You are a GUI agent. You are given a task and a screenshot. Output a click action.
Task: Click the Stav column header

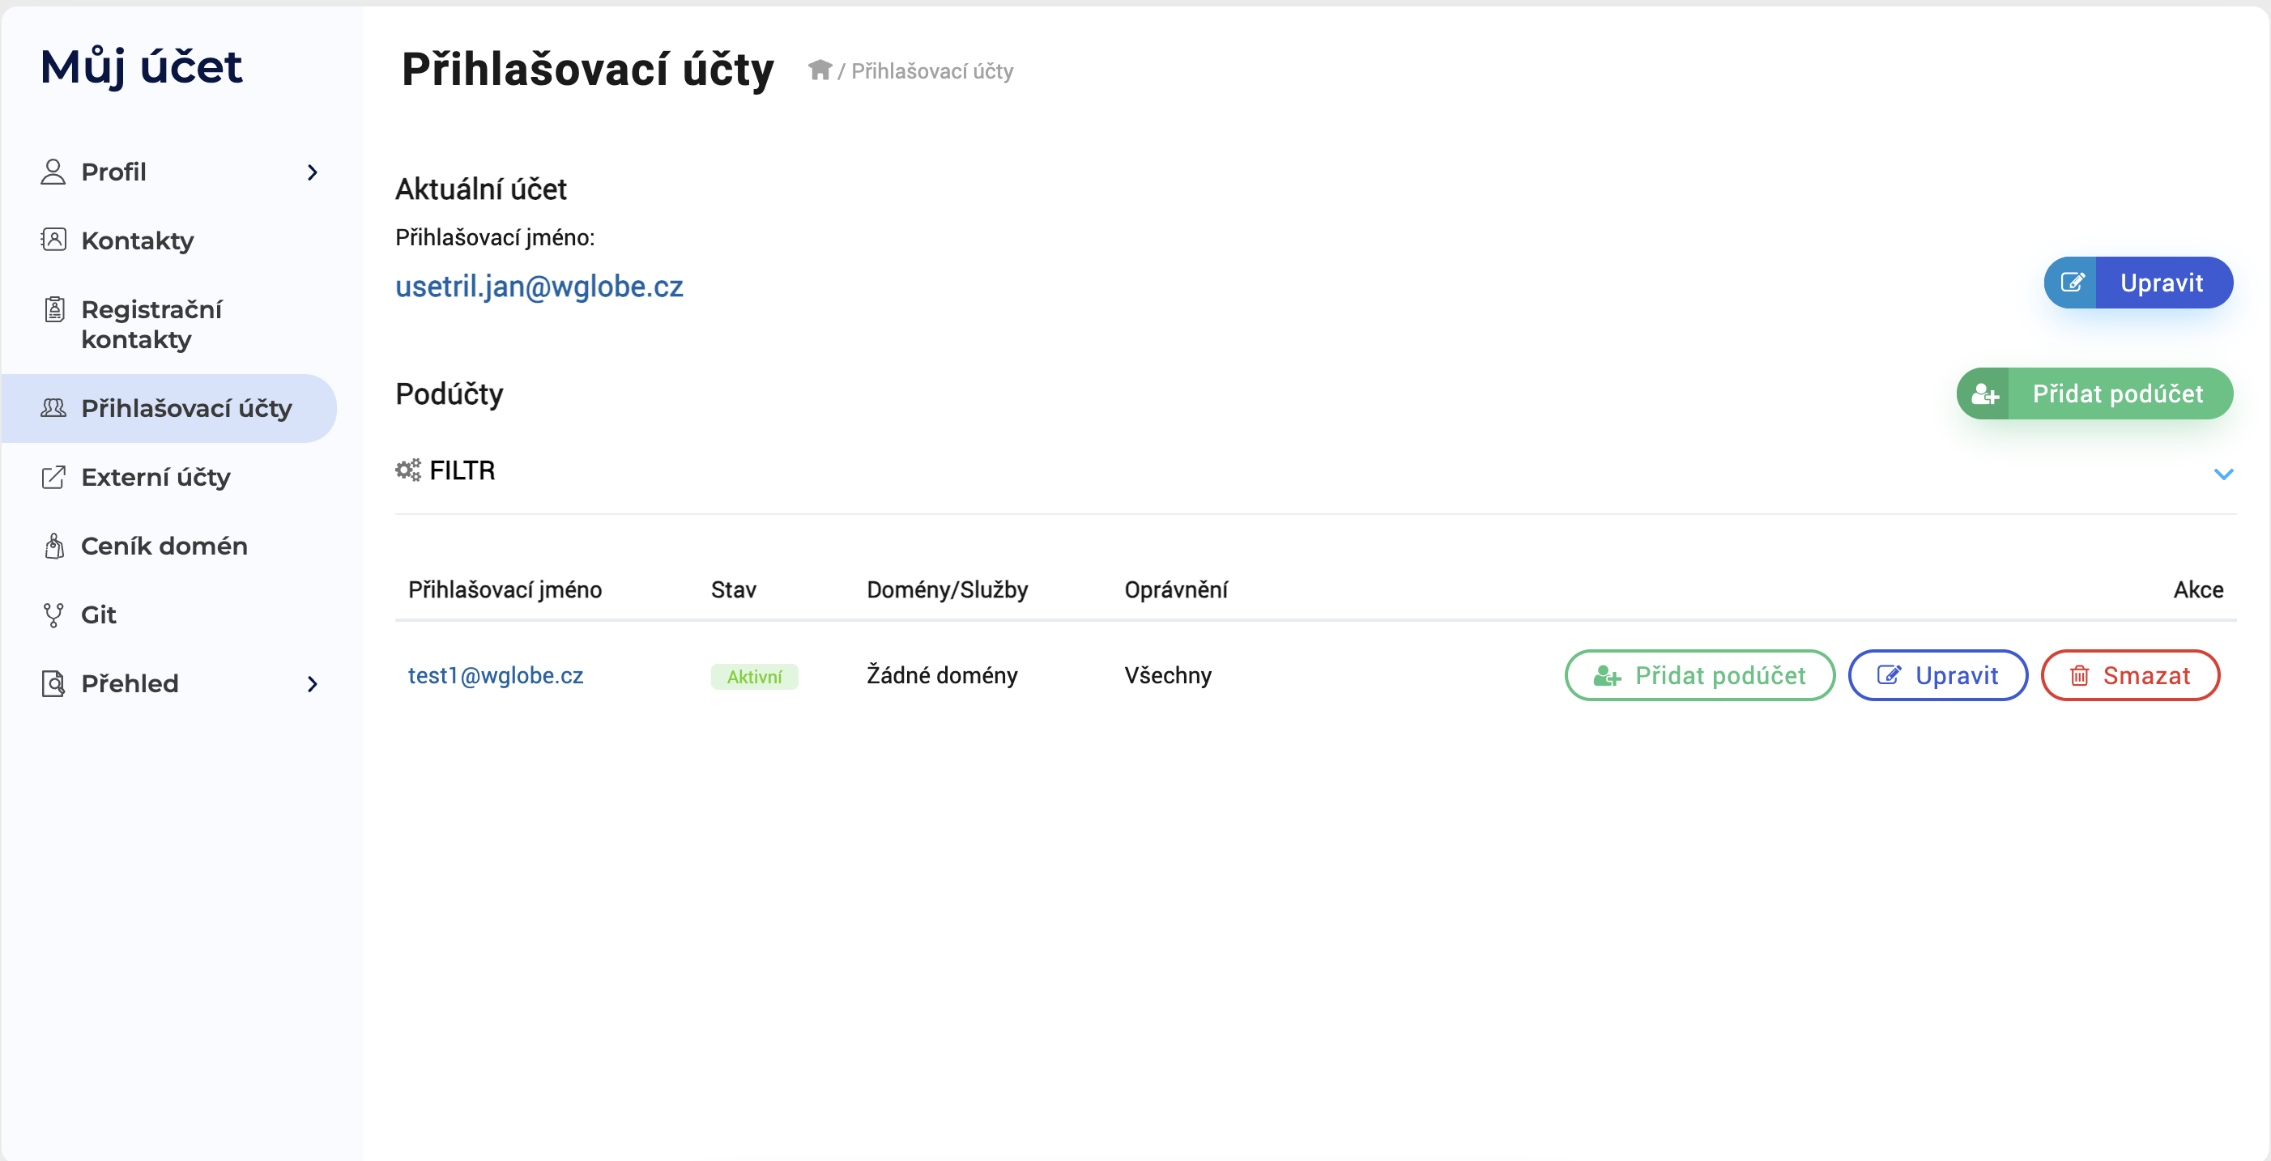[x=733, y=589]
